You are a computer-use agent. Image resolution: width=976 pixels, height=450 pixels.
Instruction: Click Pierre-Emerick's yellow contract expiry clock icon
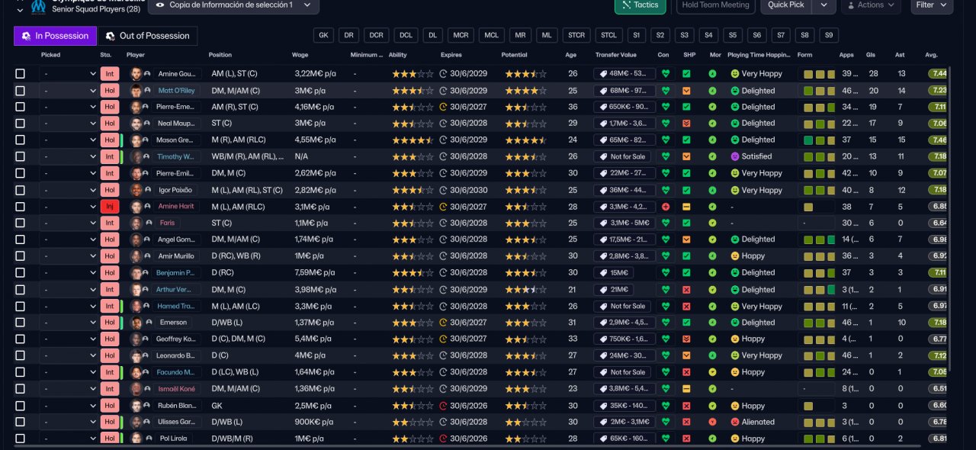coord(444,108)
